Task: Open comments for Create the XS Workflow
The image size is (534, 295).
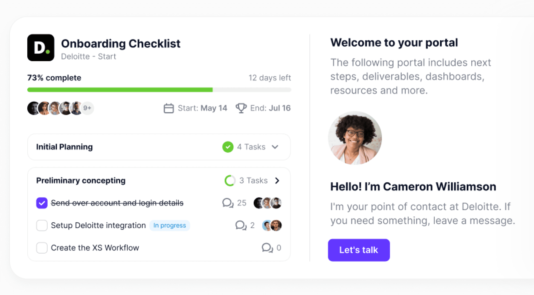Action: coord(267,248)
